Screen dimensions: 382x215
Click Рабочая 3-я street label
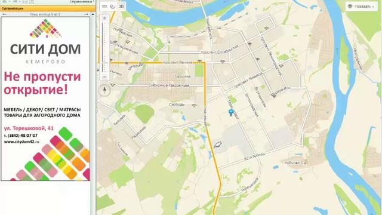tap(296, 163)
